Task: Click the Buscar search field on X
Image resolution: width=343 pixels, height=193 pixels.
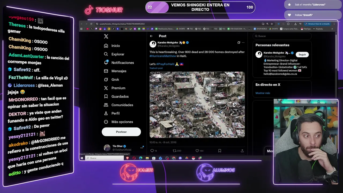Action: coord(282,36)
